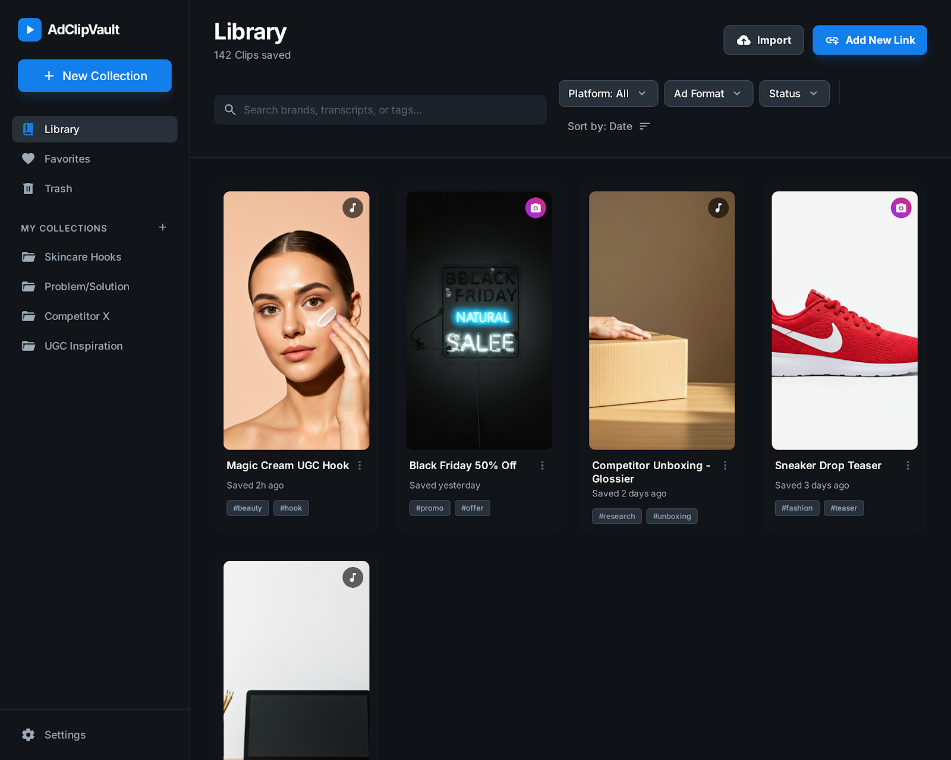Open the three-dot menu for Magic Cream UGC Hook

(360, 465)
